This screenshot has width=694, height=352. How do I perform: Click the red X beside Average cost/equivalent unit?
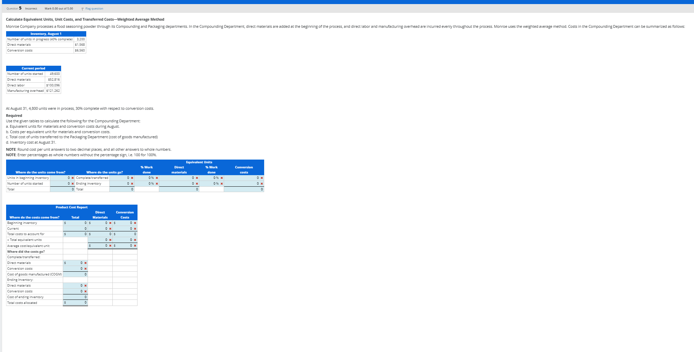point(110,246)
